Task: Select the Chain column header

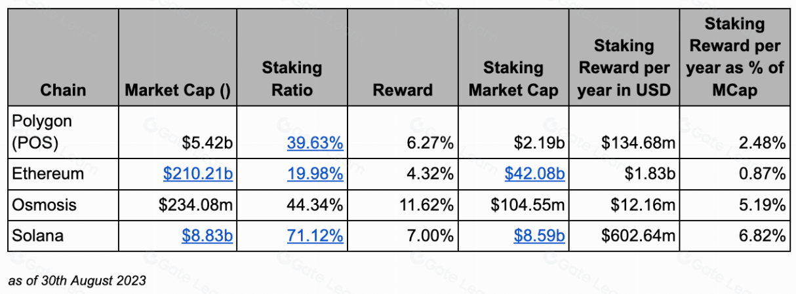Action: pyautogui.click(x=63, y=90)
